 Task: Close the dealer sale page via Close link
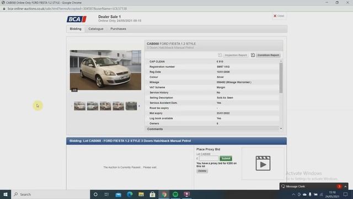pyautogui.click(x=279, y=16)
